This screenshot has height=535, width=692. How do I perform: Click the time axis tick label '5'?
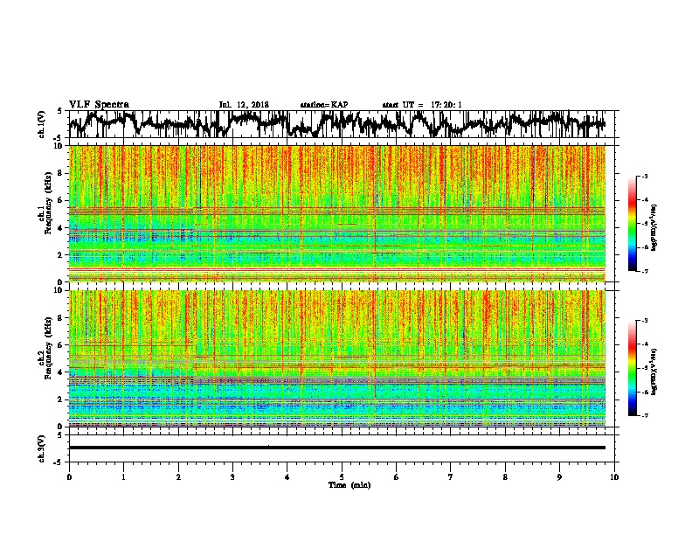click(342, 477)
